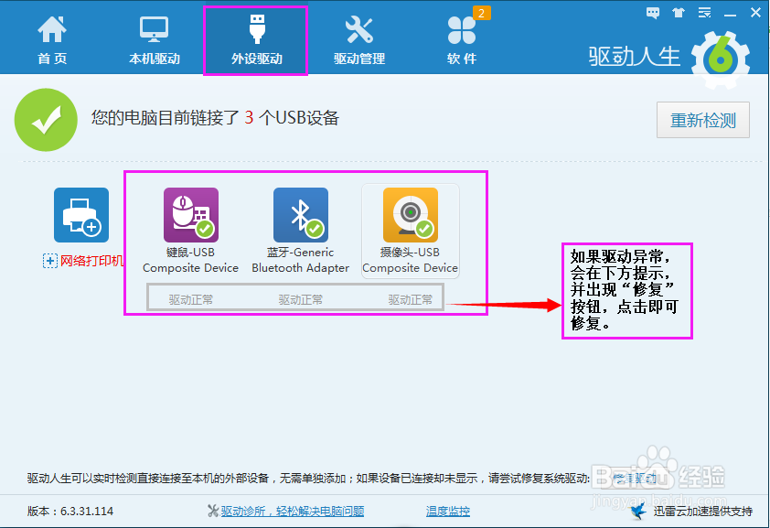Click the tools icon beside 驱动诊所
This screenshot has width=770, height=528.
coord(213,512)
